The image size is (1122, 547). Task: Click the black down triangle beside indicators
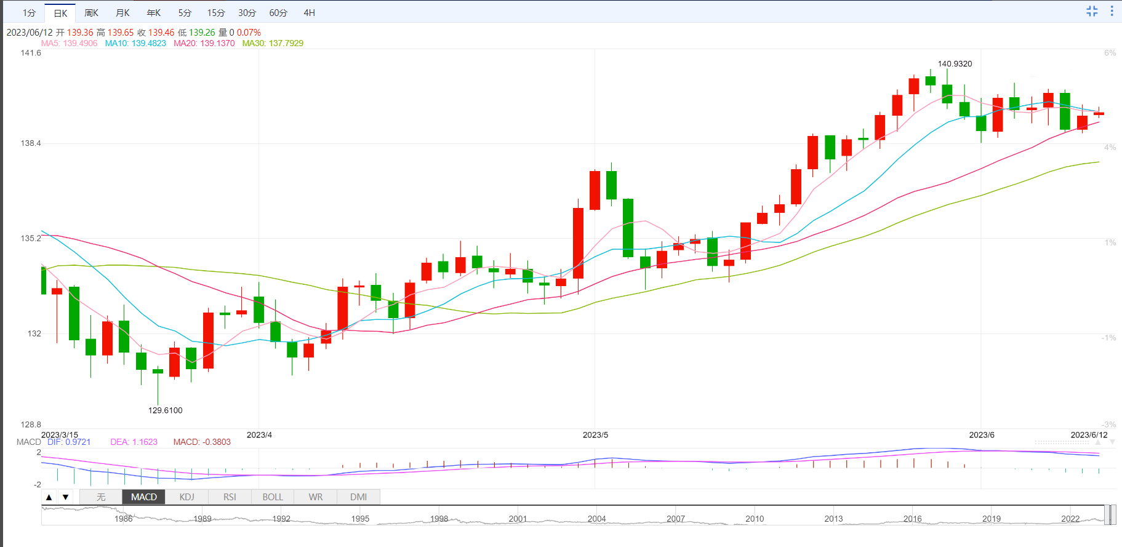click(65, 497)
